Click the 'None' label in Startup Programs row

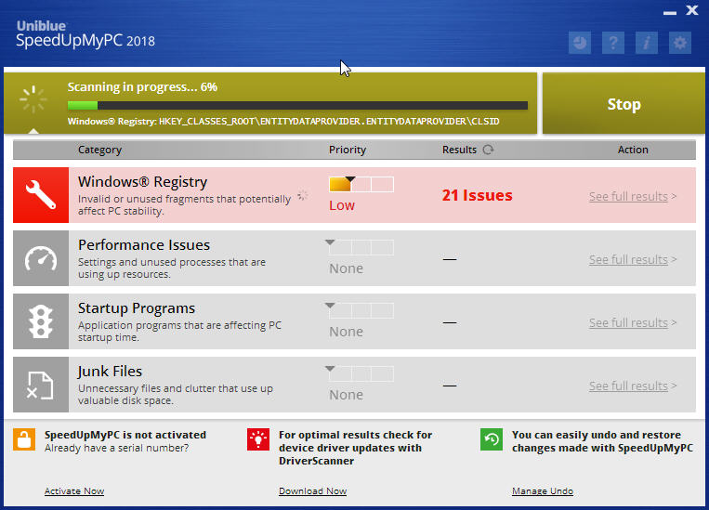[x=346, y=332]
